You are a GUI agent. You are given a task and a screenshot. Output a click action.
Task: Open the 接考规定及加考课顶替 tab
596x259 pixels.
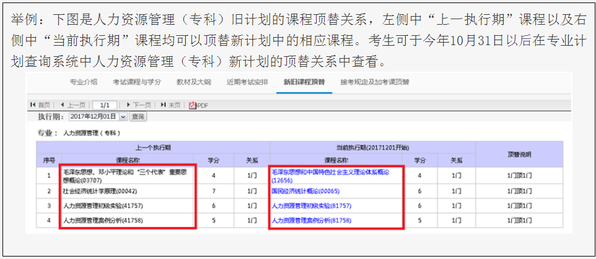[x=369, y=82]
